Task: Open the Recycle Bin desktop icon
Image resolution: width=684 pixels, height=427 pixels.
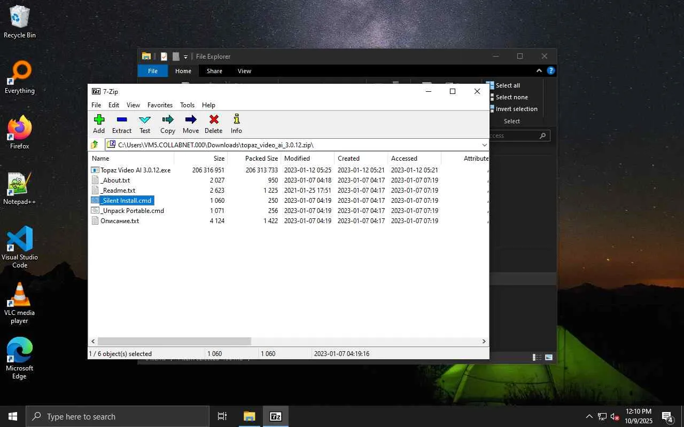Action: tap(20, 22)
